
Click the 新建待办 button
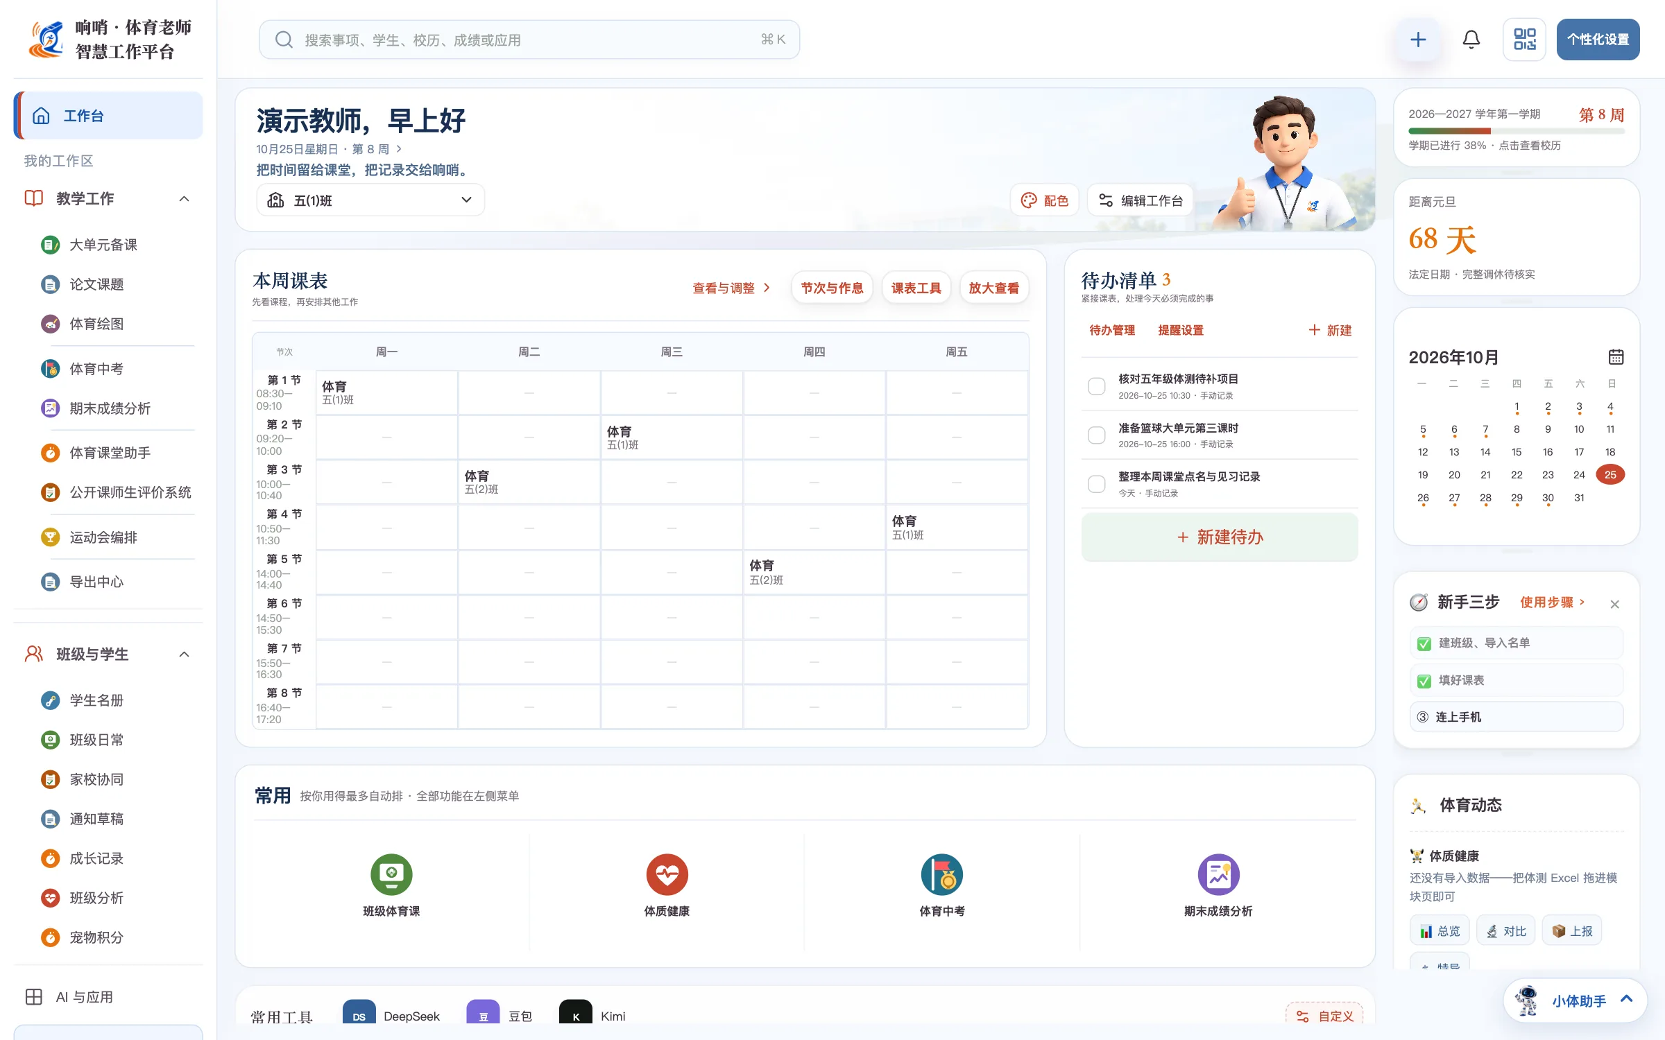[x=1219, y=537]
